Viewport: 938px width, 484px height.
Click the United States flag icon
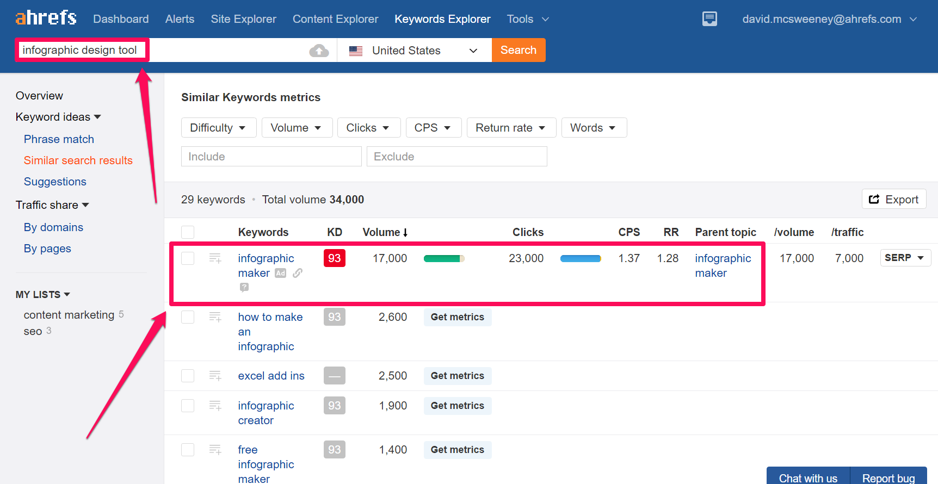pos(356,51)
